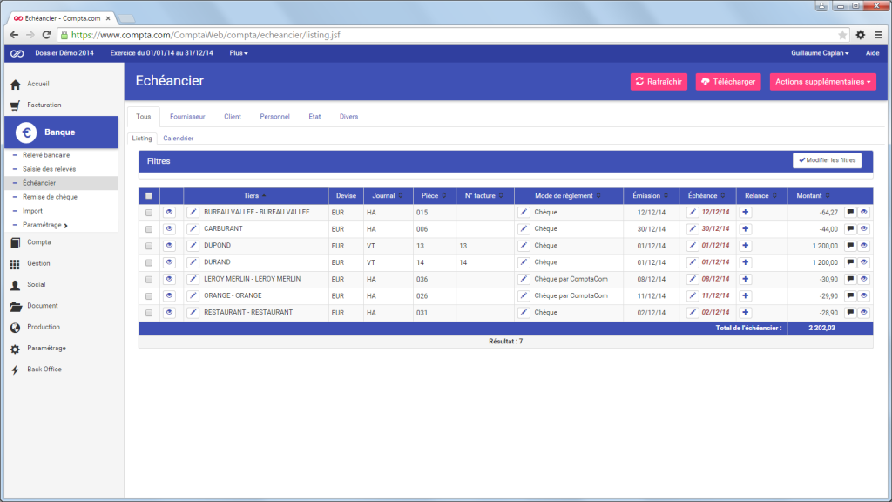Check the CARBURANT row checkbox
This screenshot has width=892, height=502.
(149, 229)
